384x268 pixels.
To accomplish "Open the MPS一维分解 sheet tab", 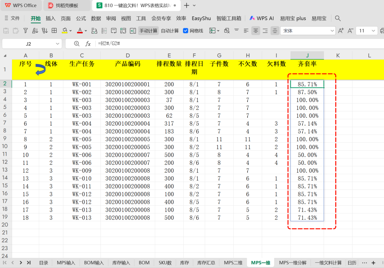I will coord(292,263).
